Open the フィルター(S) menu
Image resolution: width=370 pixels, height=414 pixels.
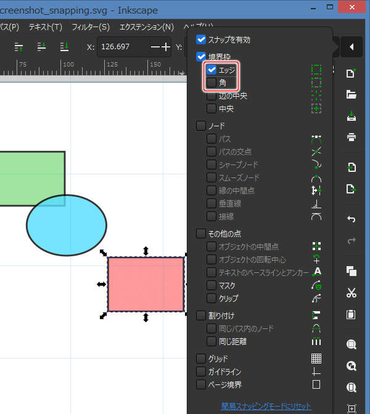[91, 27]
